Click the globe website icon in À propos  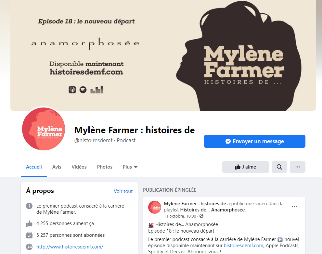click(29, 247)
